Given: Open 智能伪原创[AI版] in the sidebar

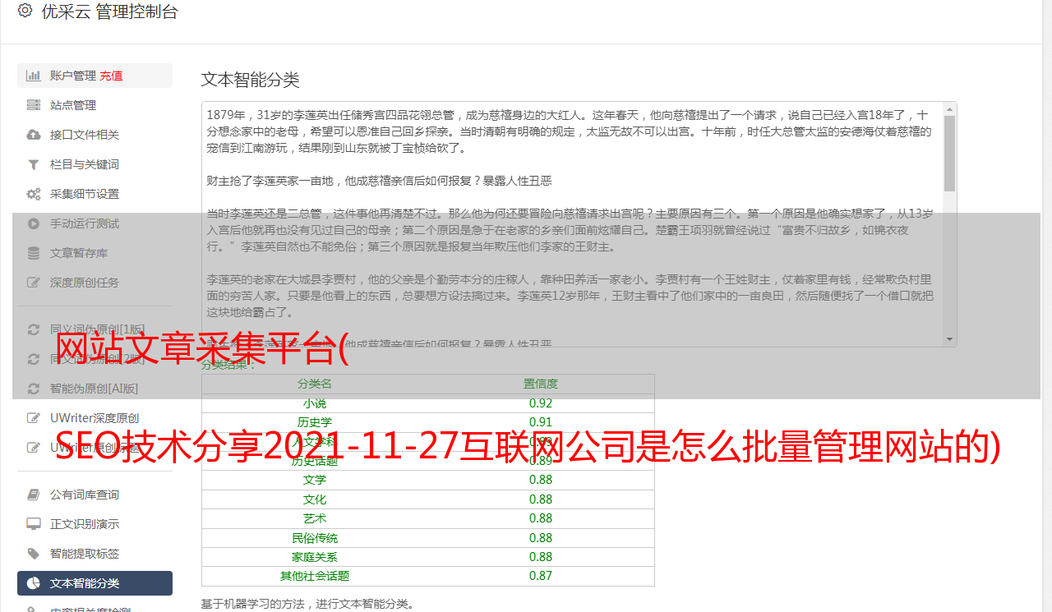Looking at the screenshot, I should (95, 389).
